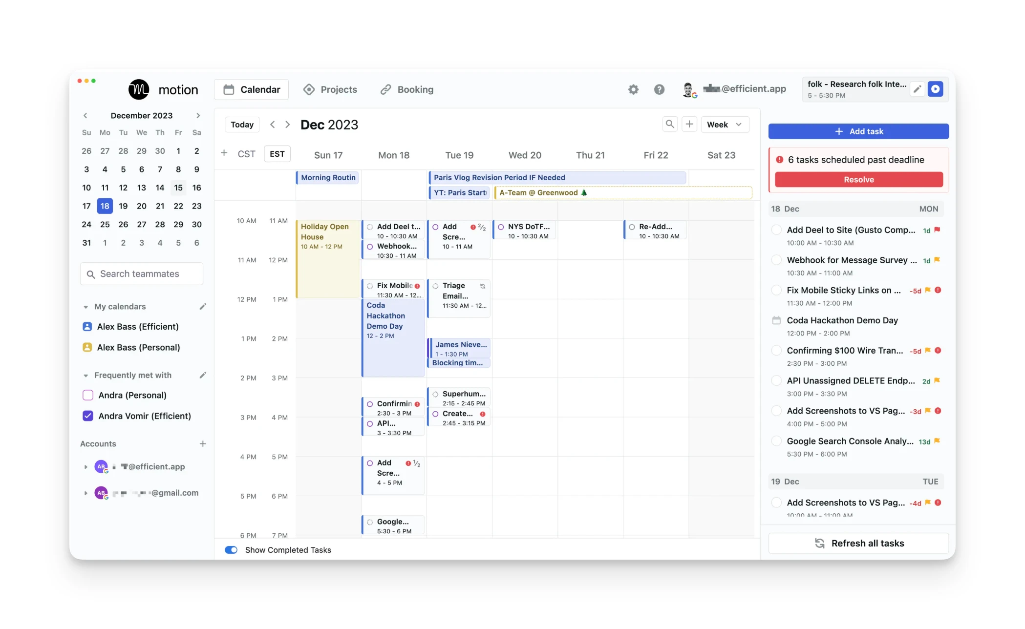Add timezone with plus beside CST
Screen dimensions: 1025x629
tap(224, 153)
